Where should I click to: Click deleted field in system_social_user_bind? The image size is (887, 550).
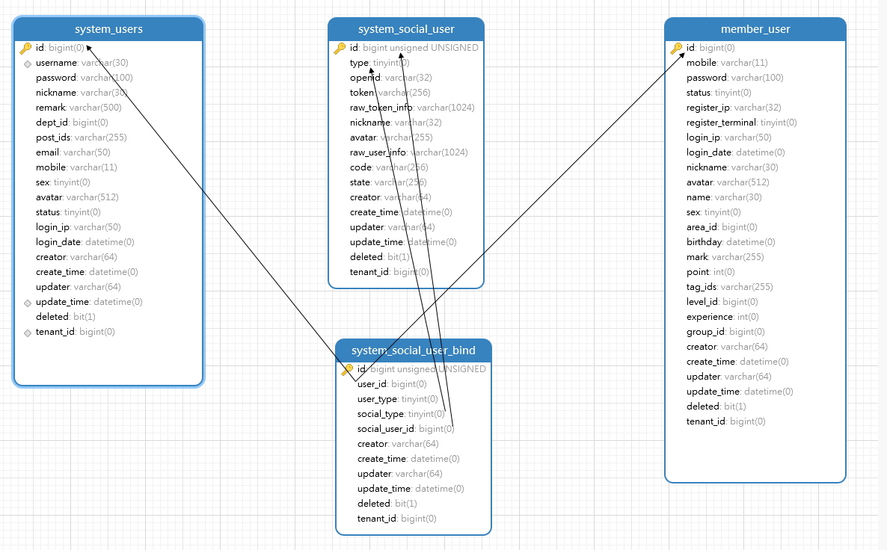[x=387, y=504]
